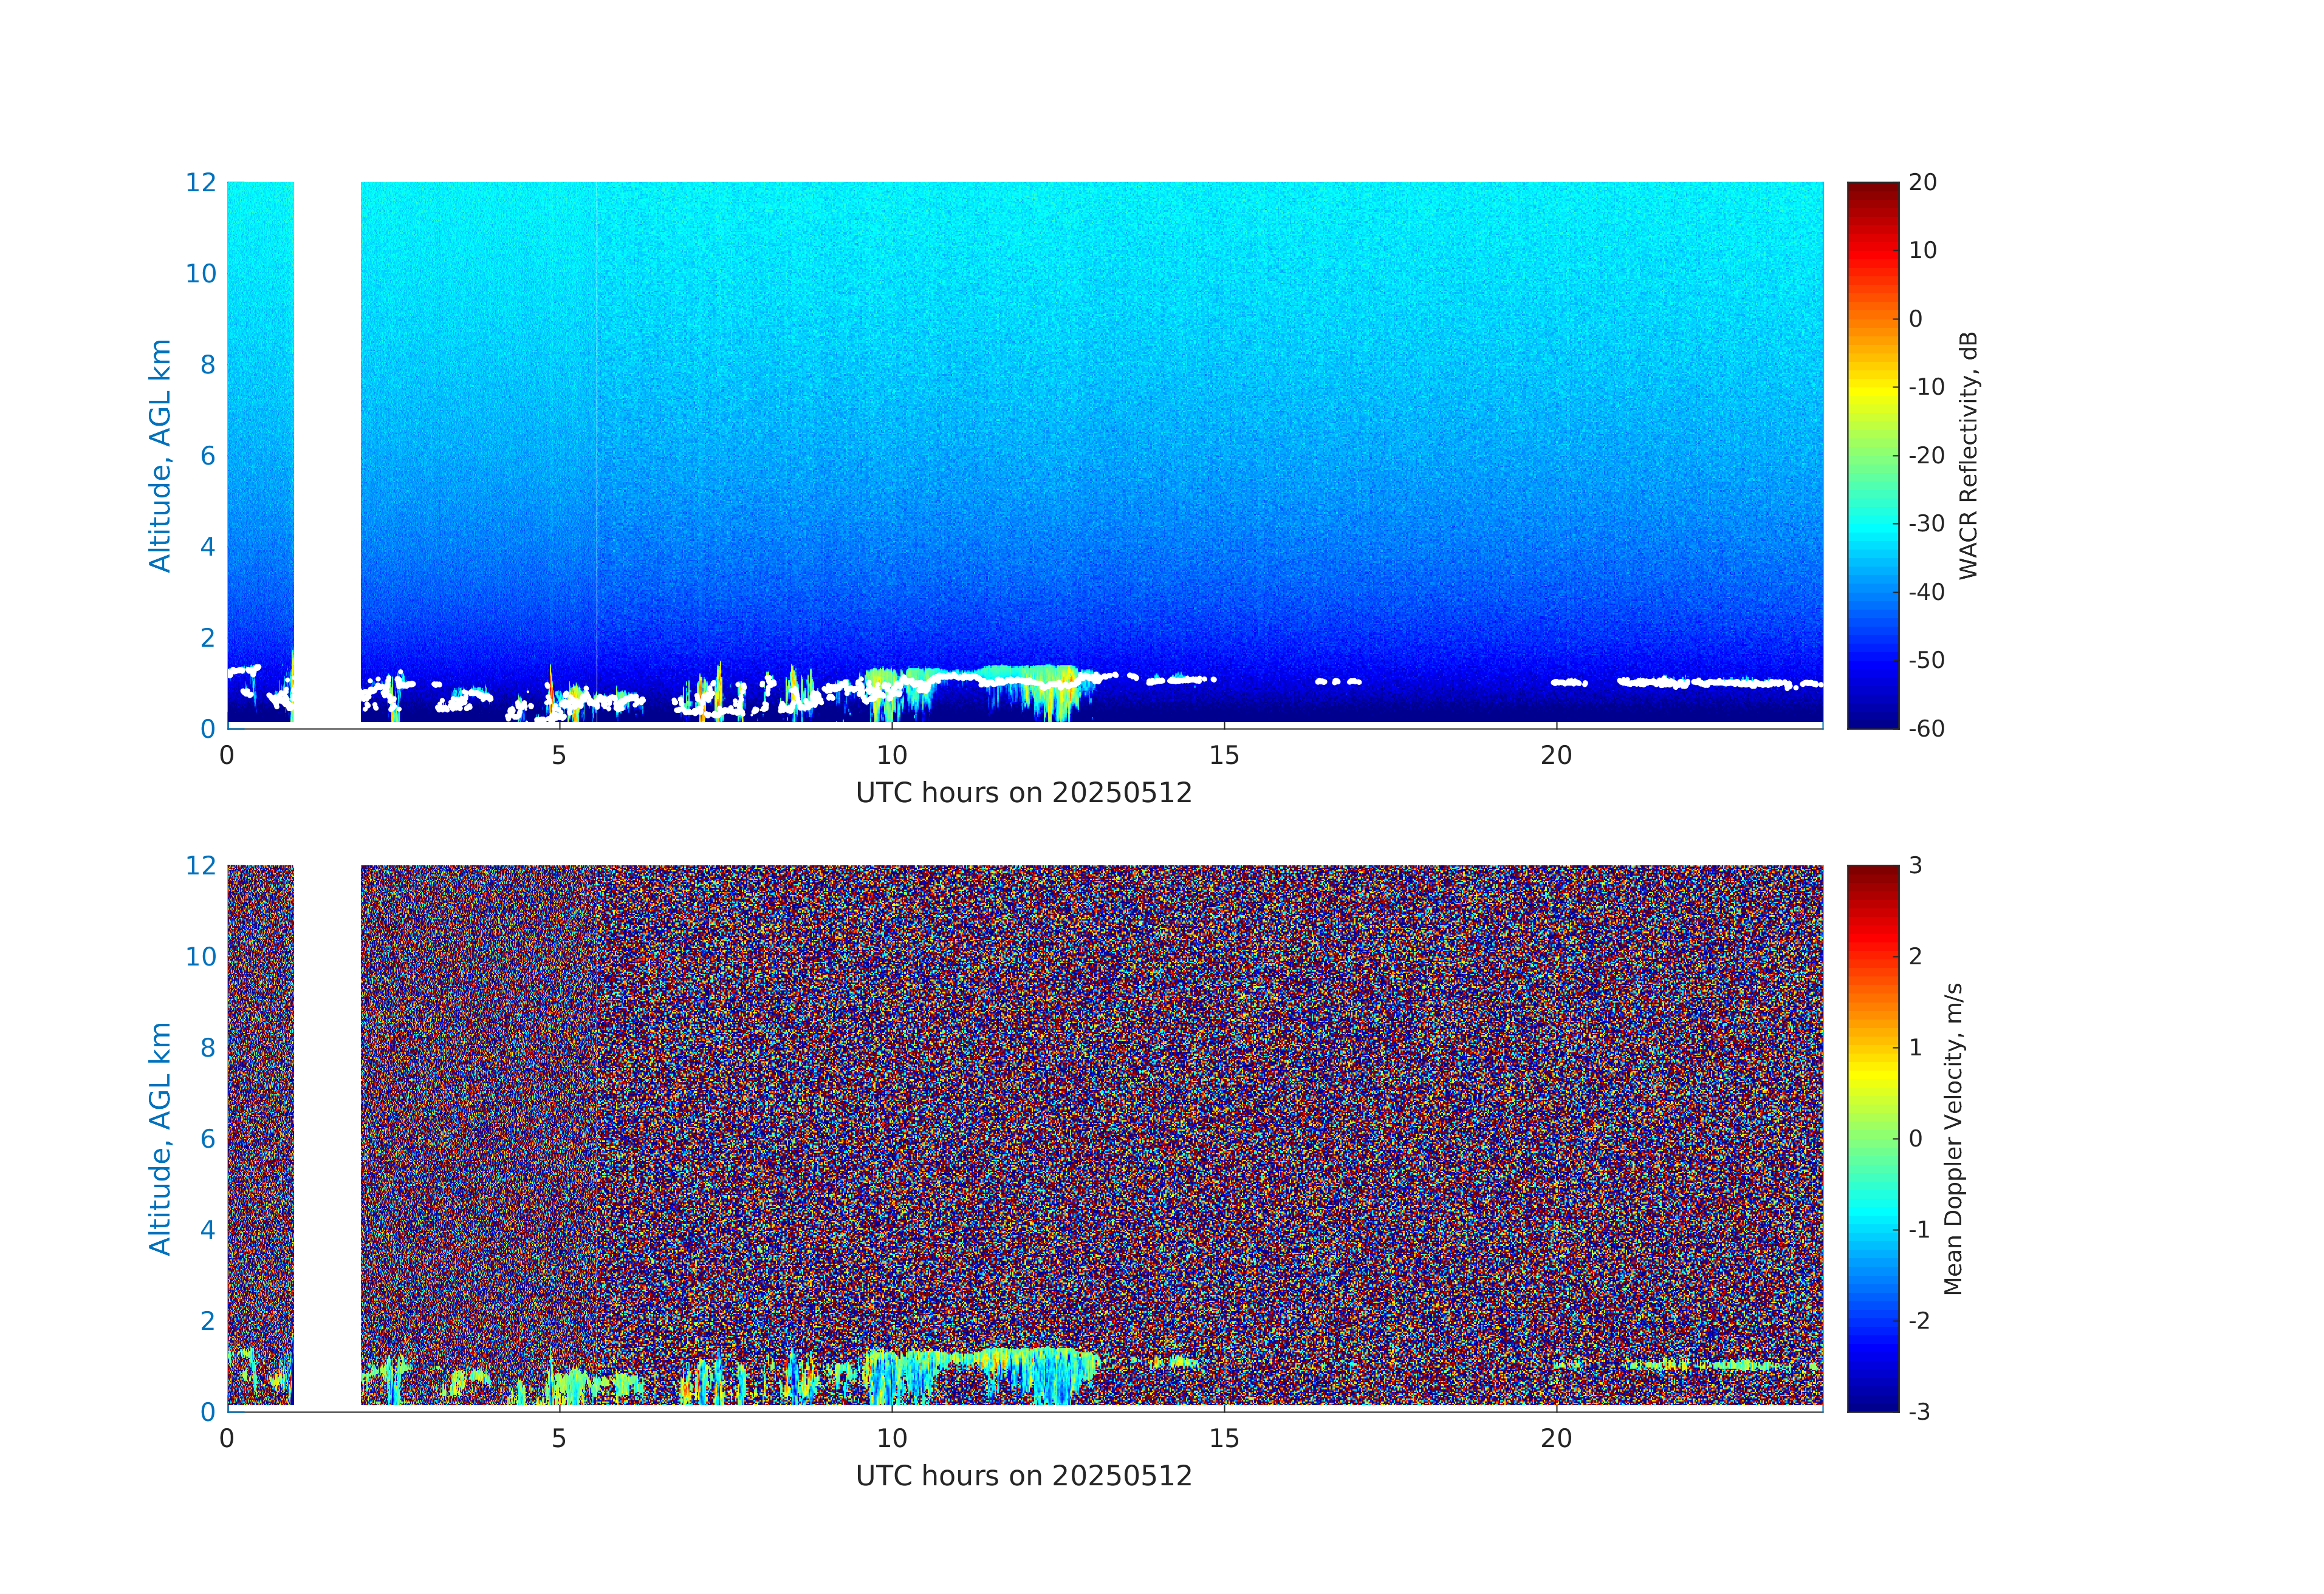Click the thin vertical line near hour 5.5 top plot
The image size is (2324, 1594).
pyautogui.click(x=597, y=400)
